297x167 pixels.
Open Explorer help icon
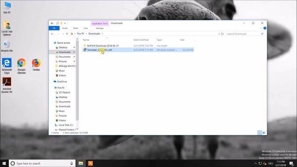(x=265, y=28)
